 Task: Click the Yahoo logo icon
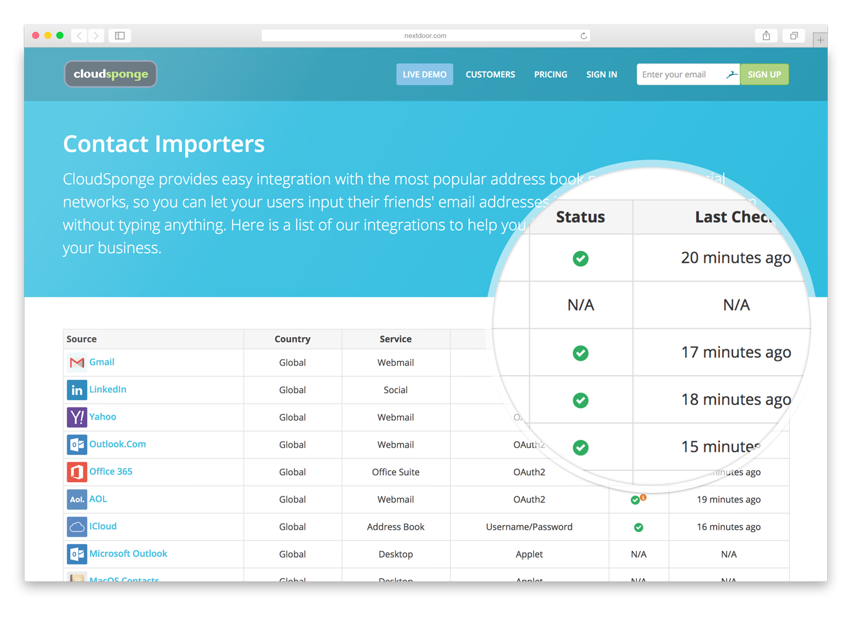tap(77, 417)
